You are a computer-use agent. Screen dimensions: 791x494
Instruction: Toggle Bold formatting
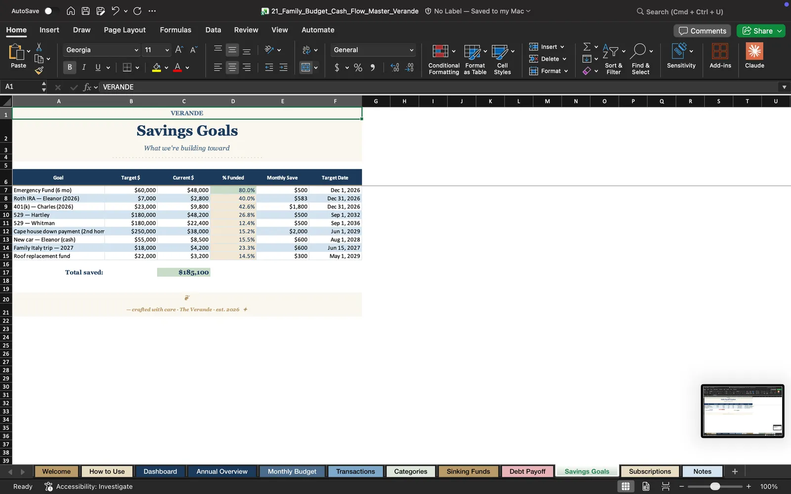[70, 68]
